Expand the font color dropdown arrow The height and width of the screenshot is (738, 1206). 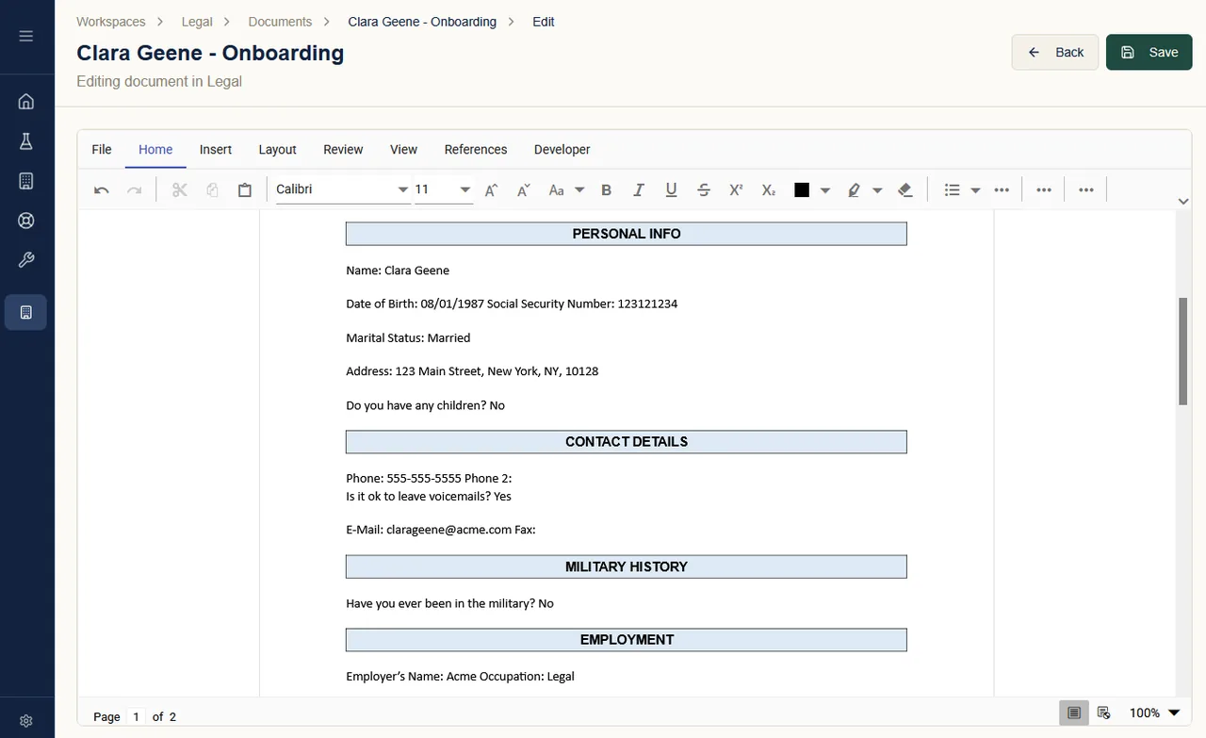pyautogui.click(x=825, y=190)
